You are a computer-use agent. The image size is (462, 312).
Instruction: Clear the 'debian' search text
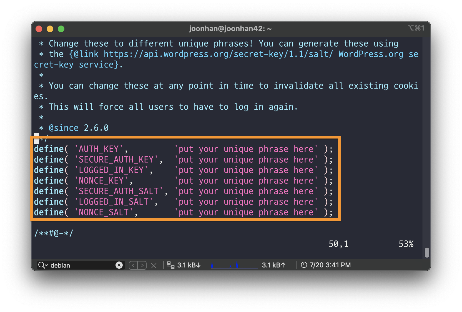point(119,265)
